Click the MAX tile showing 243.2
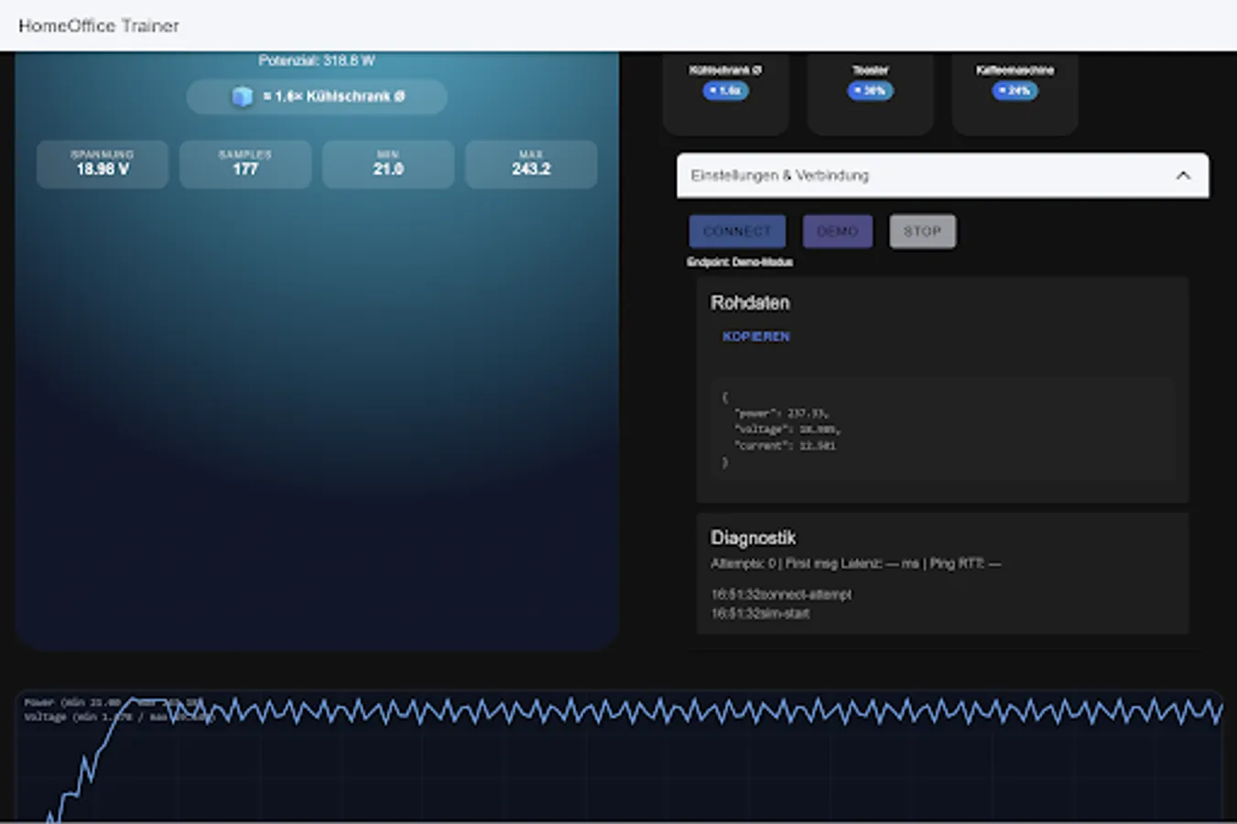 click(x=531, y=164)
